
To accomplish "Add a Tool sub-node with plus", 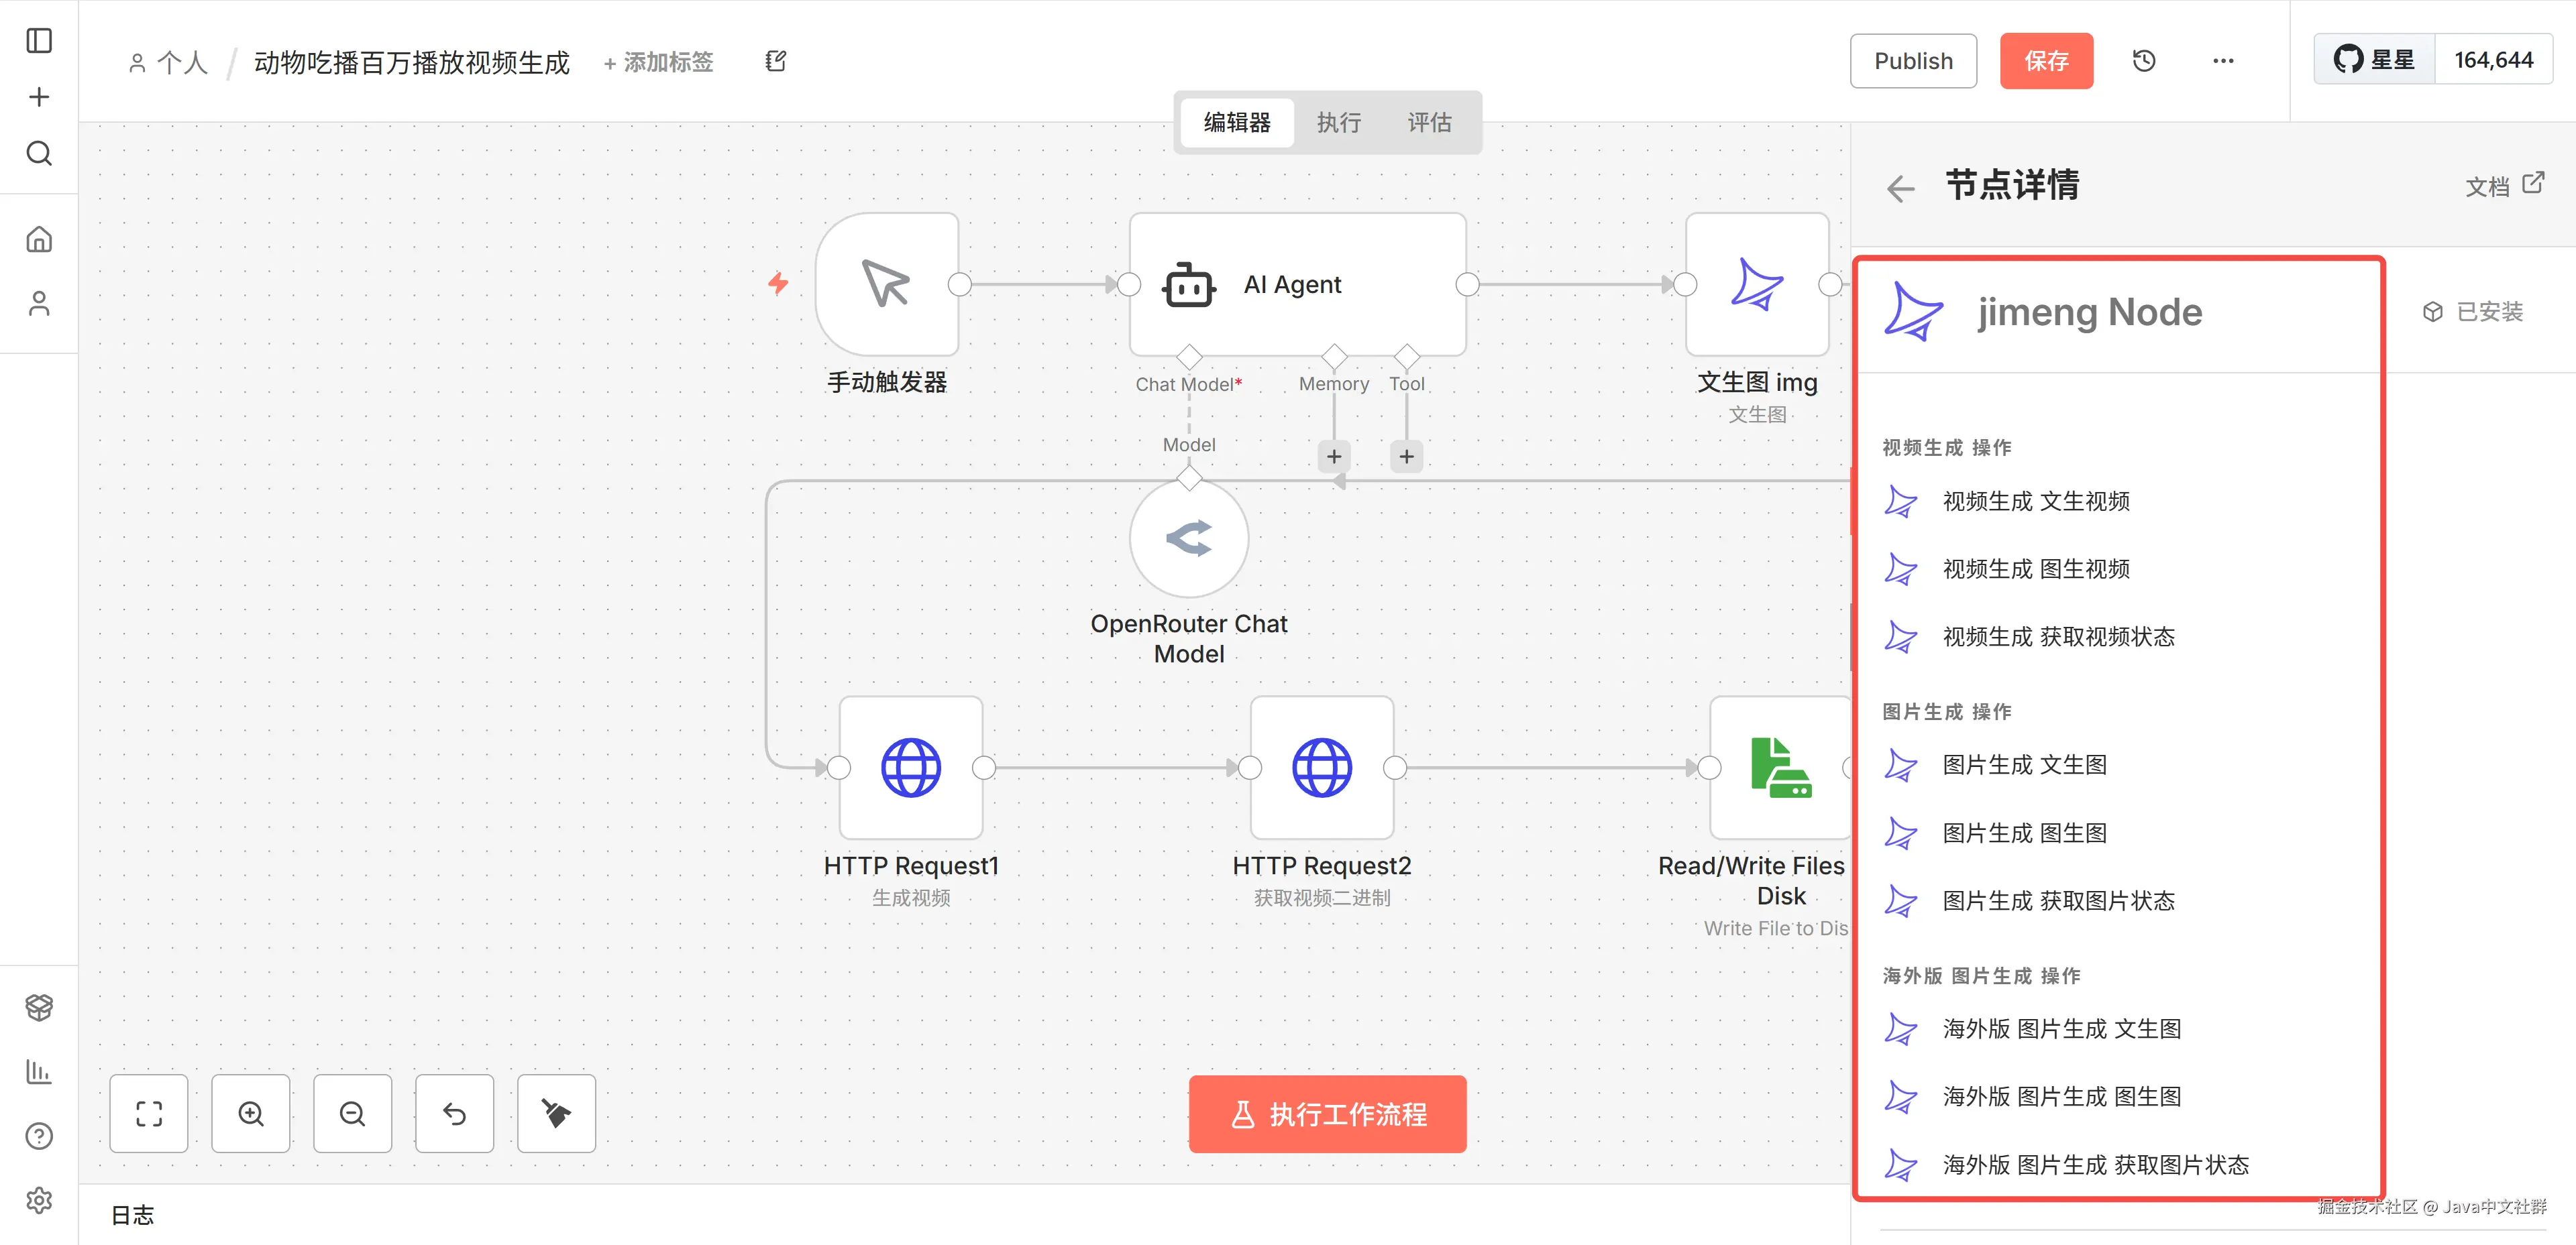I will coord(1406,457).
